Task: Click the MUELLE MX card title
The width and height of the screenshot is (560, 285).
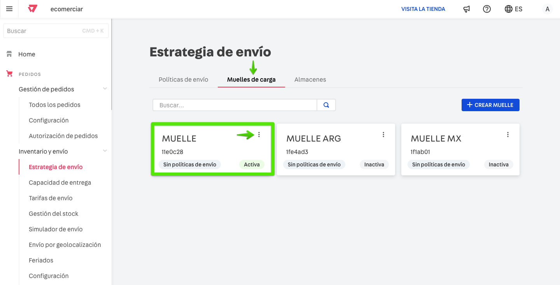Action: tap(436, 138)
